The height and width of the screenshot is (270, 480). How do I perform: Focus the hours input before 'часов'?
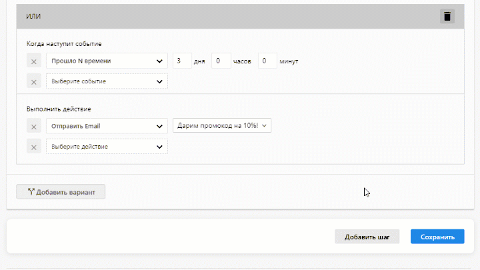click(x=221, y=61)
